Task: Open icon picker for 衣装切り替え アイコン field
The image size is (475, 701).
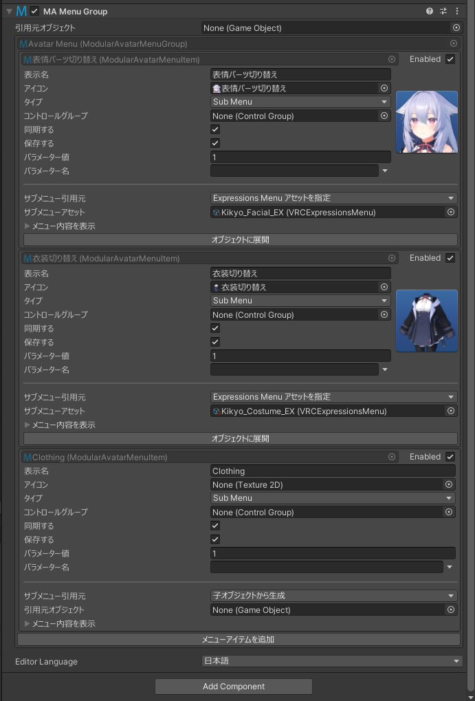Action: click(x=384, y=287)
